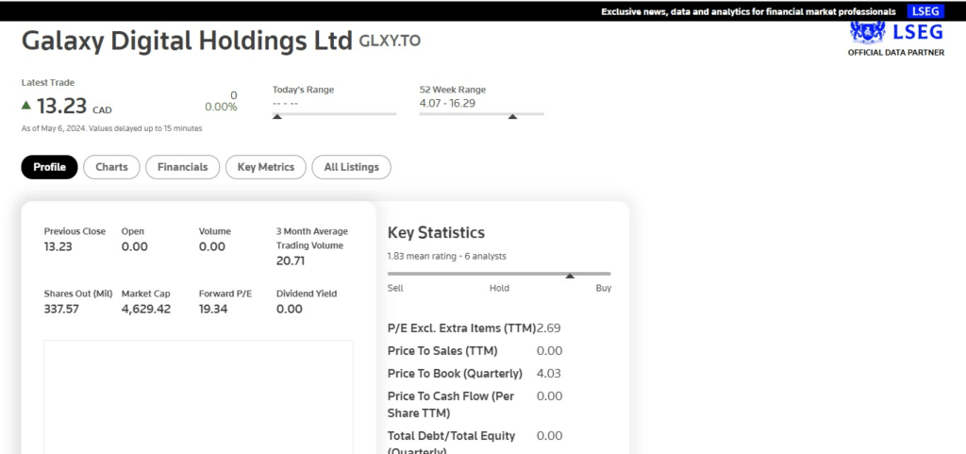This screenshot has height=454, width=966.
Task: Click the Galaxy Digital Holdings Ltd heading
Action: pos(188,41)
